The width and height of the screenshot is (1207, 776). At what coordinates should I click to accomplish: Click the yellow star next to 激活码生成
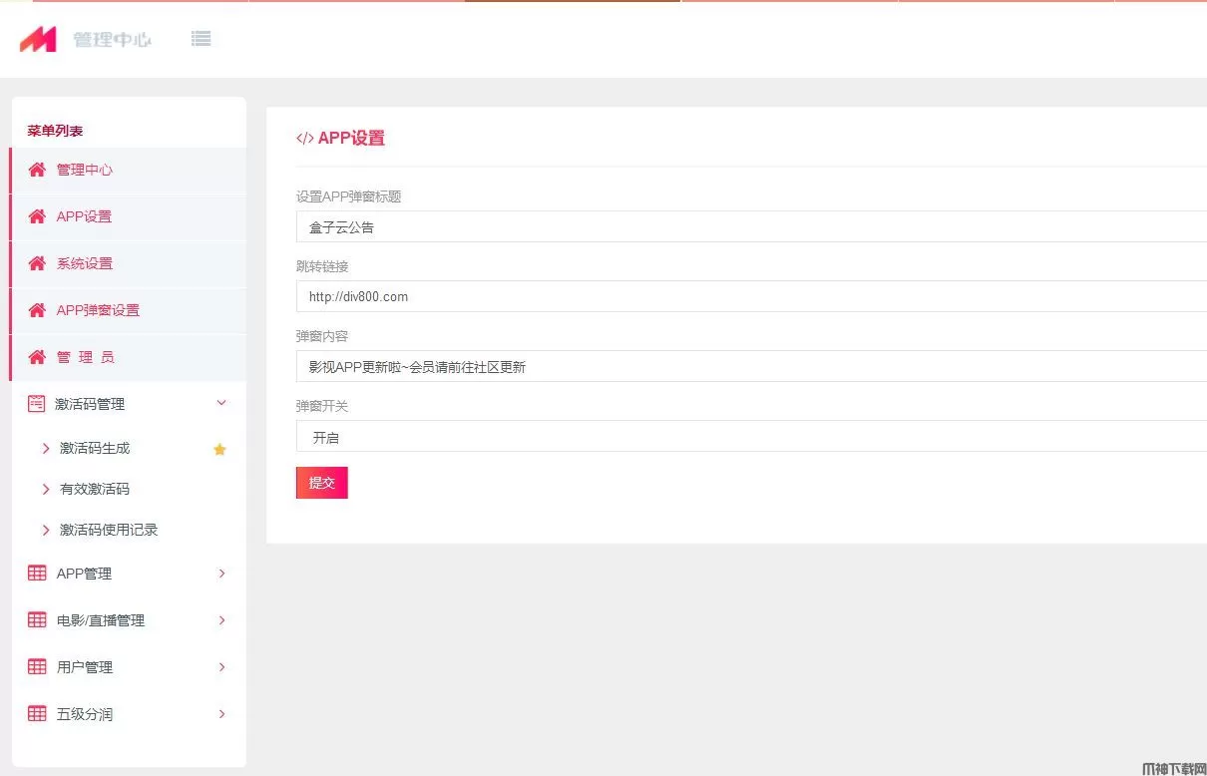(219, 450)
